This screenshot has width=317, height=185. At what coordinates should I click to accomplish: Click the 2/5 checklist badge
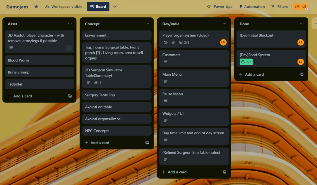184,42
